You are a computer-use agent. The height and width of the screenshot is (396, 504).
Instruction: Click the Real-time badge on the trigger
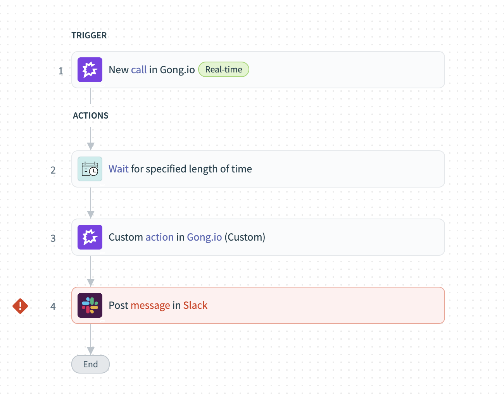coord(223,69)
